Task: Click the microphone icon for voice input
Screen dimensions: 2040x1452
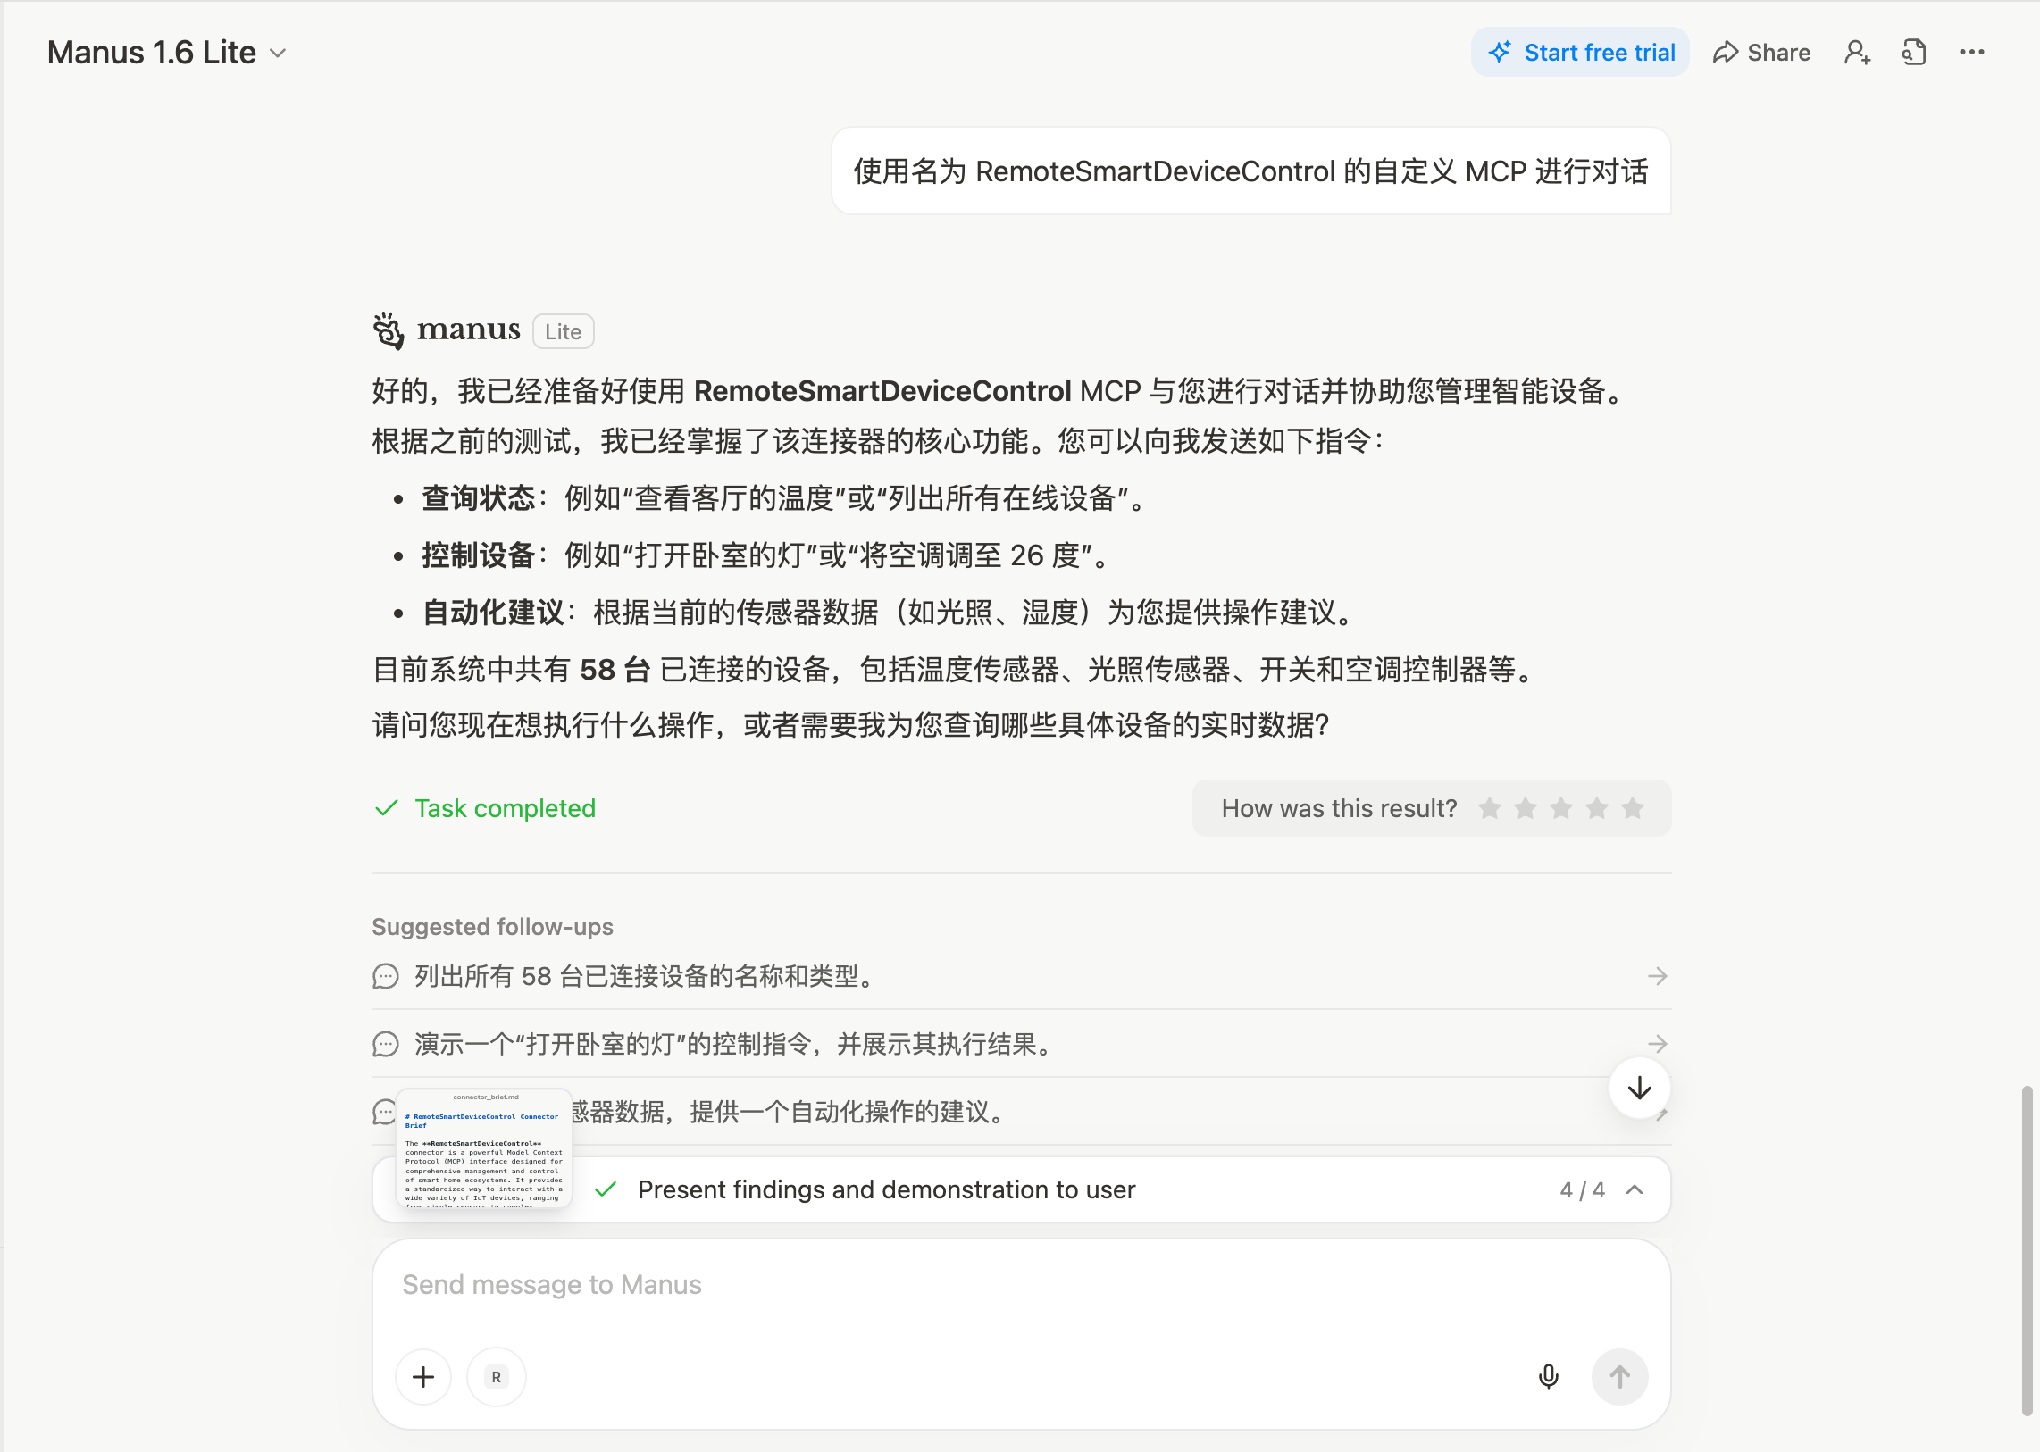Action: pos(1549,1377)
